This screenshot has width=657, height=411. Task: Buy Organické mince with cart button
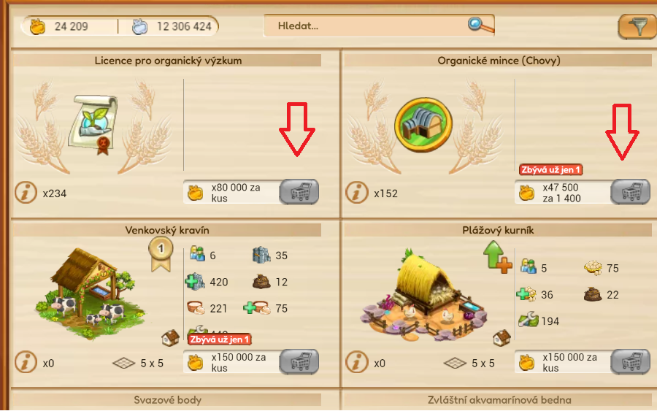630,192
